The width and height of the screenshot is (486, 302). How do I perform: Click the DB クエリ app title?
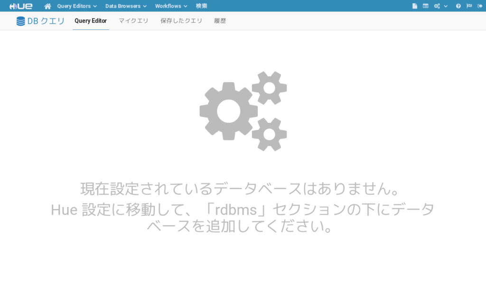pos(46,21)
